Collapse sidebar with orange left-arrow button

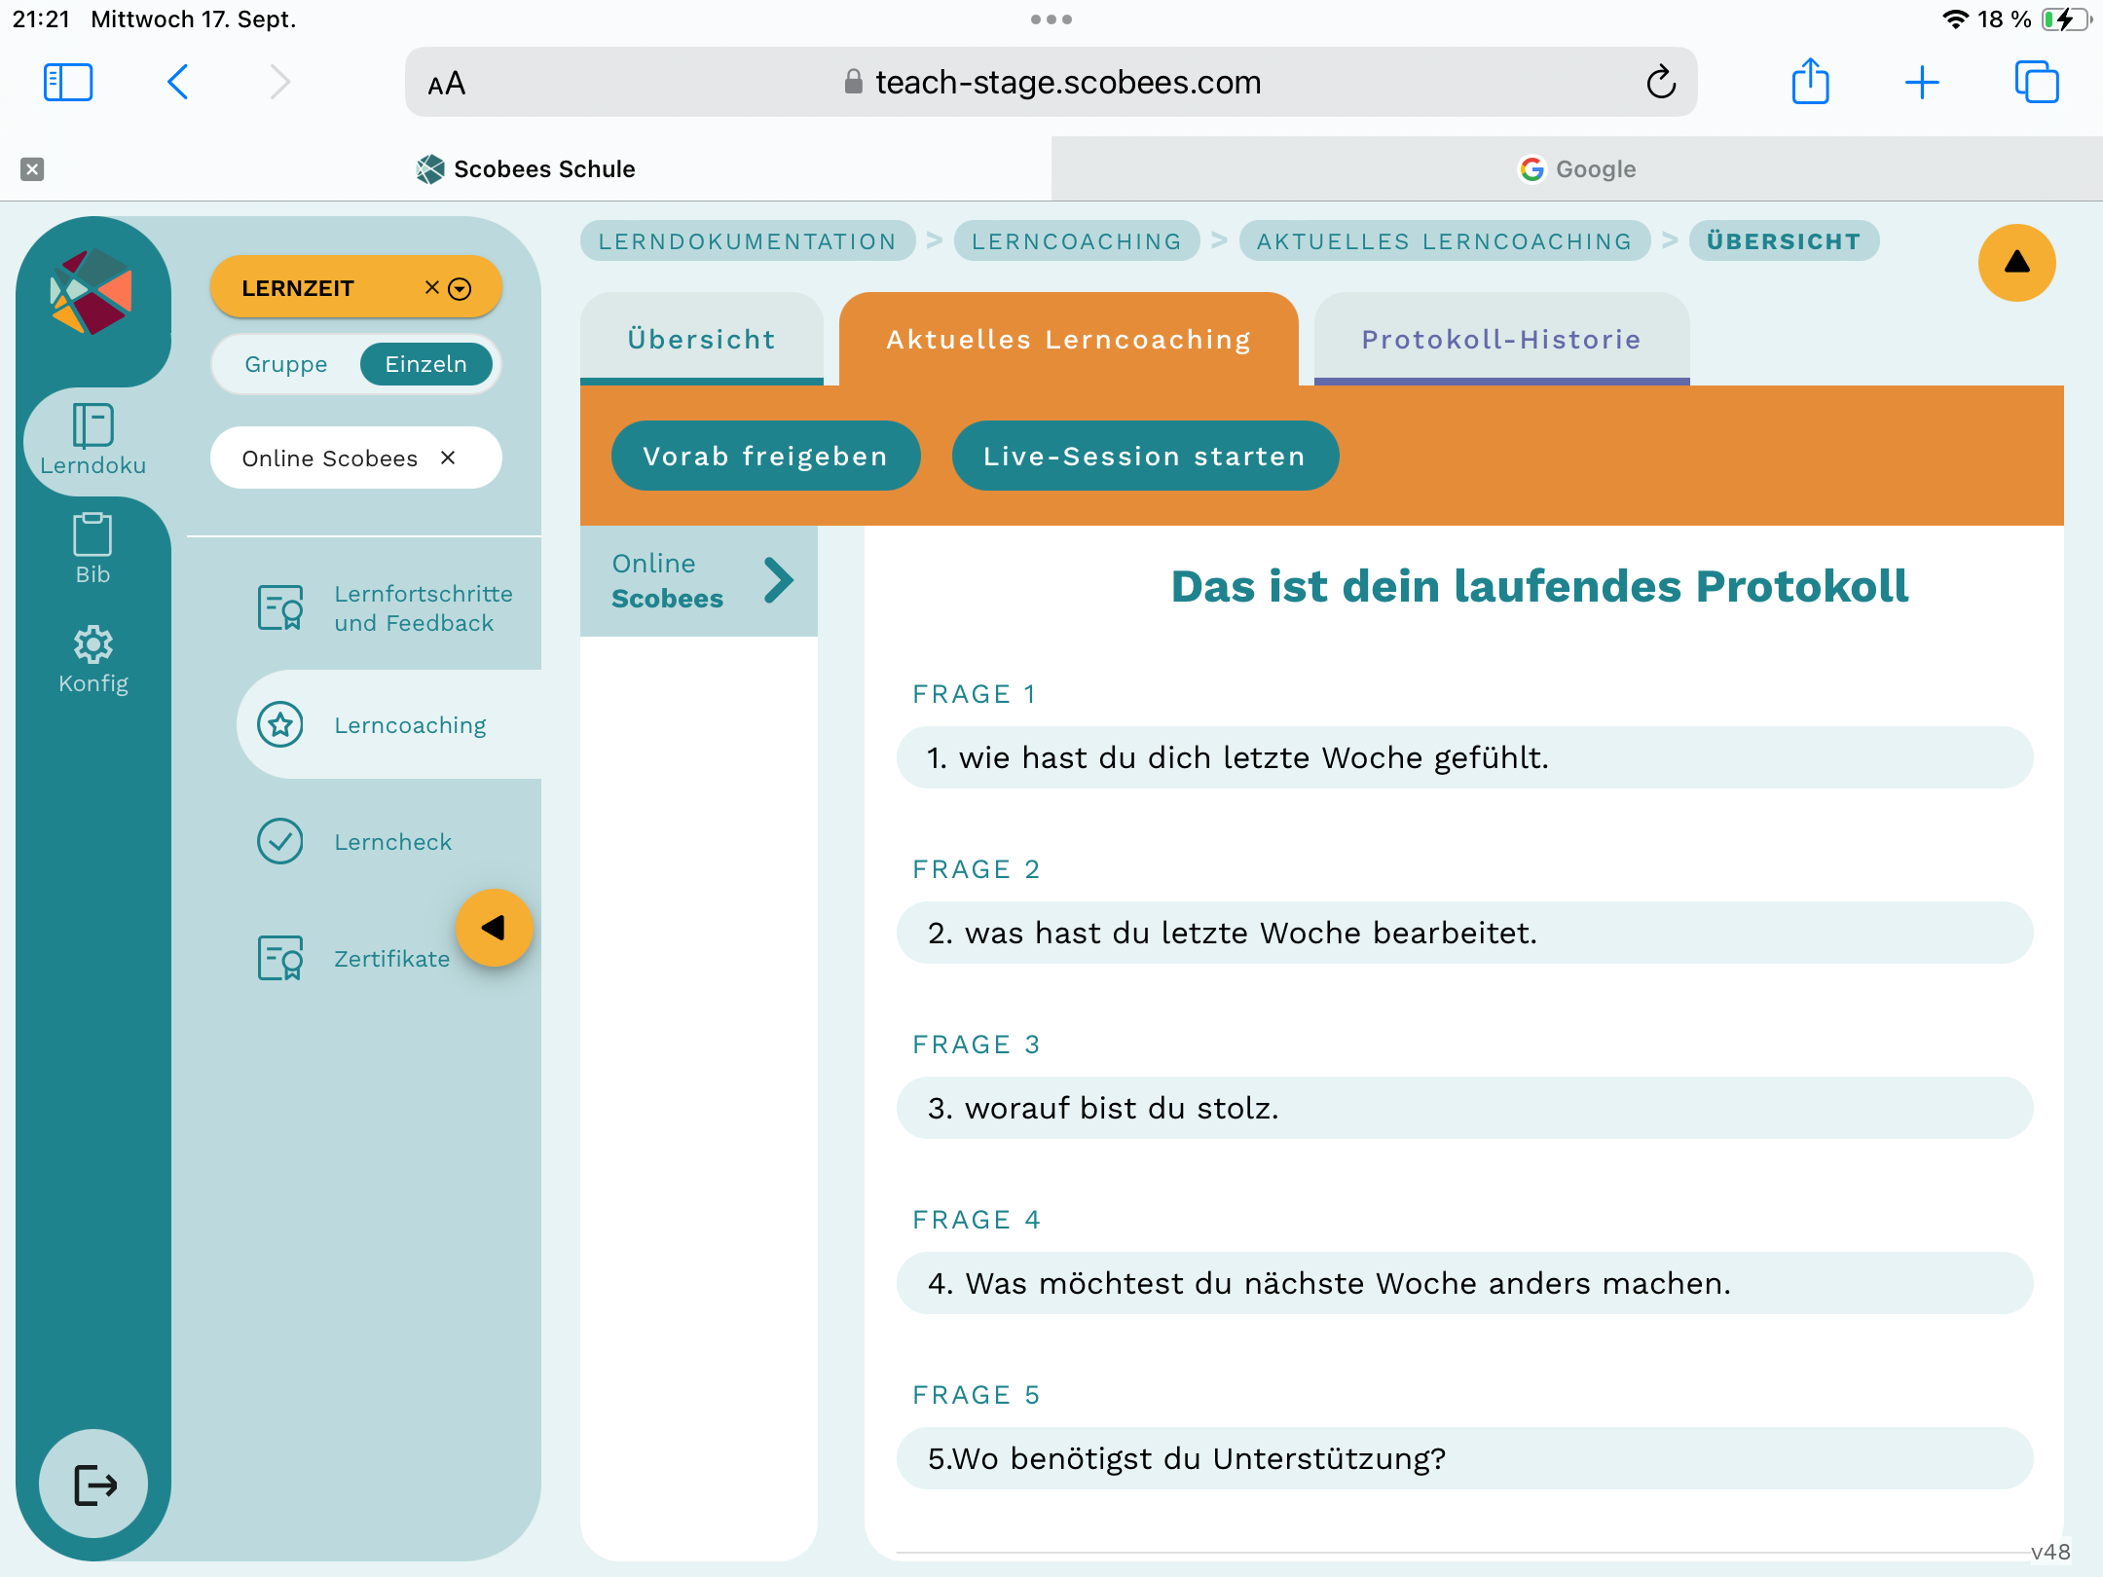click(494, 928)
